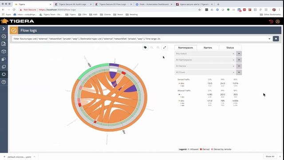
Task: Click the Denied legend red swatch
Action: (201, 149)
